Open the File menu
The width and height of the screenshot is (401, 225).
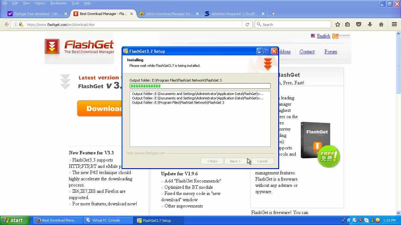click(x=5, y=3)
